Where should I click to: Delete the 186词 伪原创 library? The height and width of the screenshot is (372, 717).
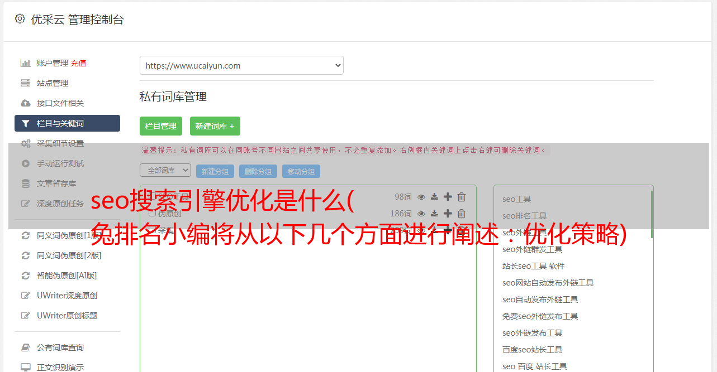click(462, 213)
